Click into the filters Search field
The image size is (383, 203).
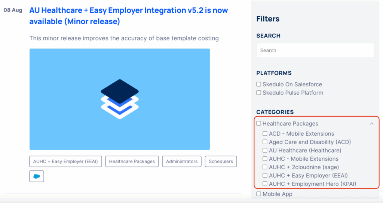coord(315,50)
